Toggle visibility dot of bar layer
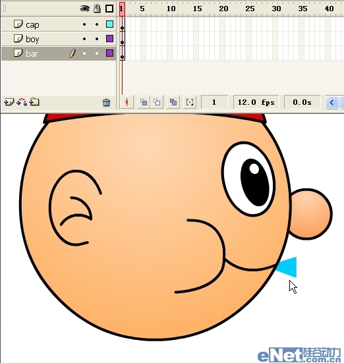 click(84, 53)
